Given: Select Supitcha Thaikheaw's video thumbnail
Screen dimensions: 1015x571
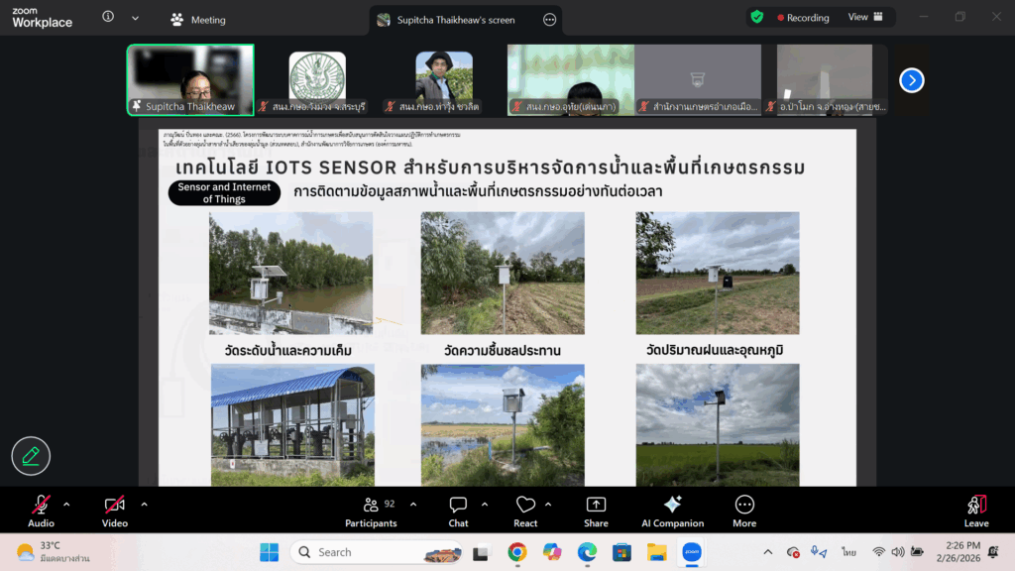Looking at the screenshot, I should click(190, 80).
